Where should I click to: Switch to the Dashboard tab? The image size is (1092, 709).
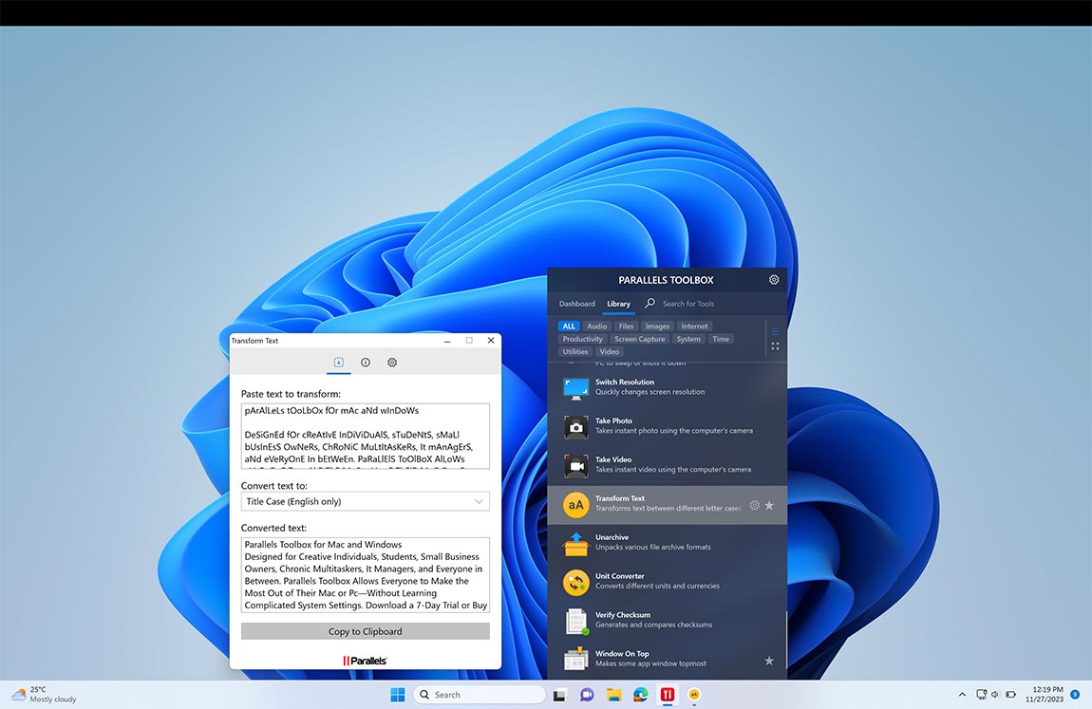click(576, 304)
